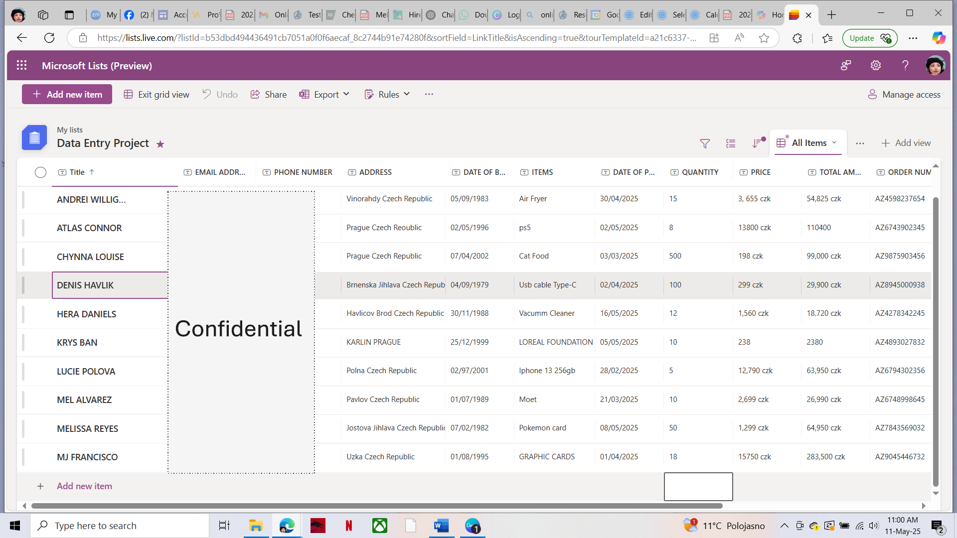The height and width of the screenshot is (538, 957).
Task: Open Edge Copilot icon
Action: 939,38
